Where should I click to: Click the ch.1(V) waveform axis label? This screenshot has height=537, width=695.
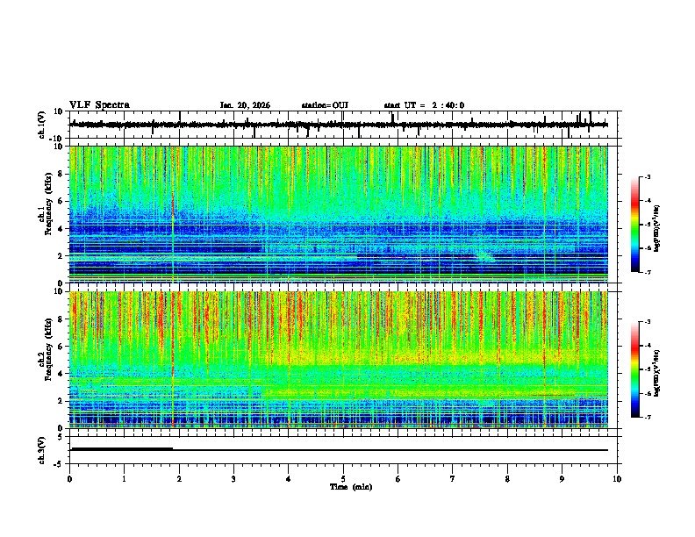(42, 125)
